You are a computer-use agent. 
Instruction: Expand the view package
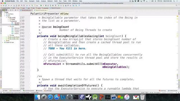click(x=8, y=35)
